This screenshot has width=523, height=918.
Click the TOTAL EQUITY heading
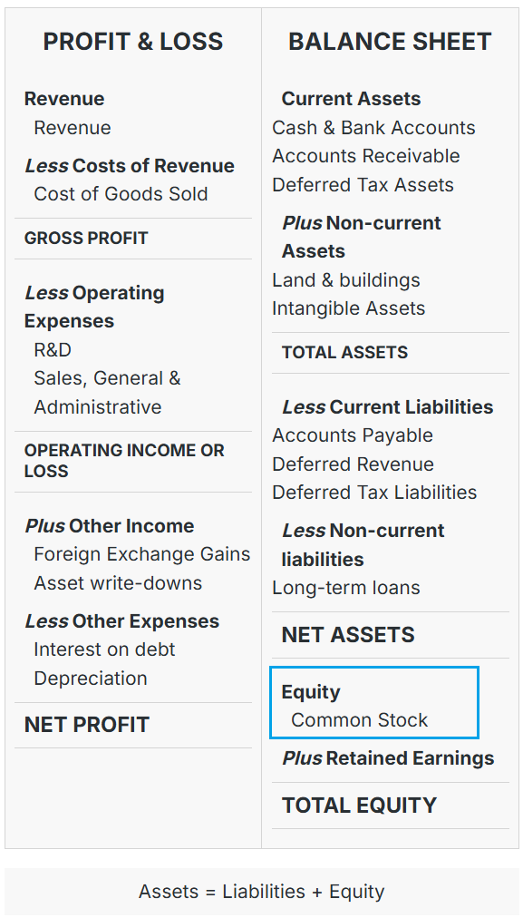[359, 806]
